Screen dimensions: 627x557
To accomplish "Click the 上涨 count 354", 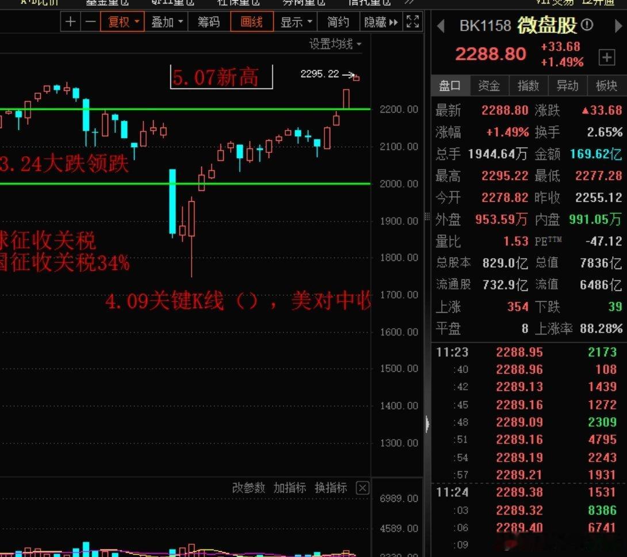I will point(518,306).
